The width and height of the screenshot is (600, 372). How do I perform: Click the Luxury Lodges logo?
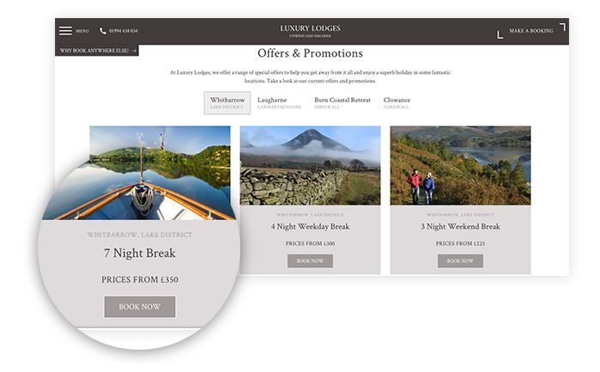[310, 31]
